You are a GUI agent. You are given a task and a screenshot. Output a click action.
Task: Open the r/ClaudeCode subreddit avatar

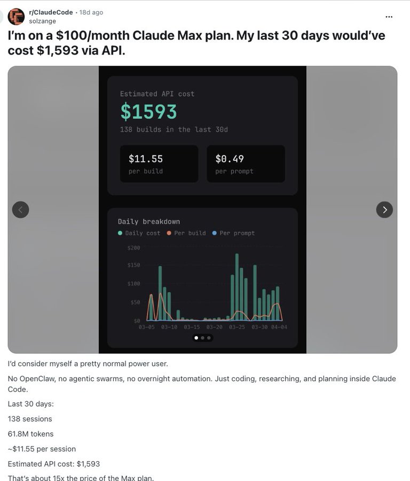[x=16, y=17]
